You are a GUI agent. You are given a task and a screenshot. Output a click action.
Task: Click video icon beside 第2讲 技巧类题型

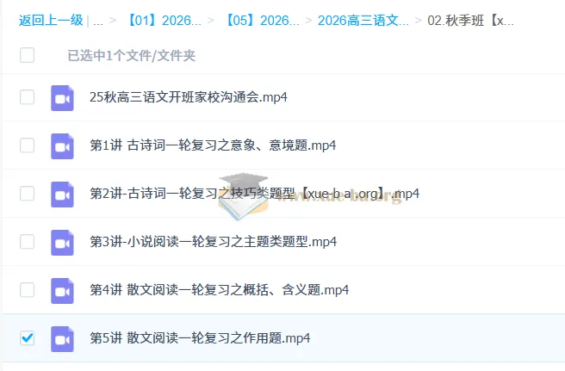[62, 194]
